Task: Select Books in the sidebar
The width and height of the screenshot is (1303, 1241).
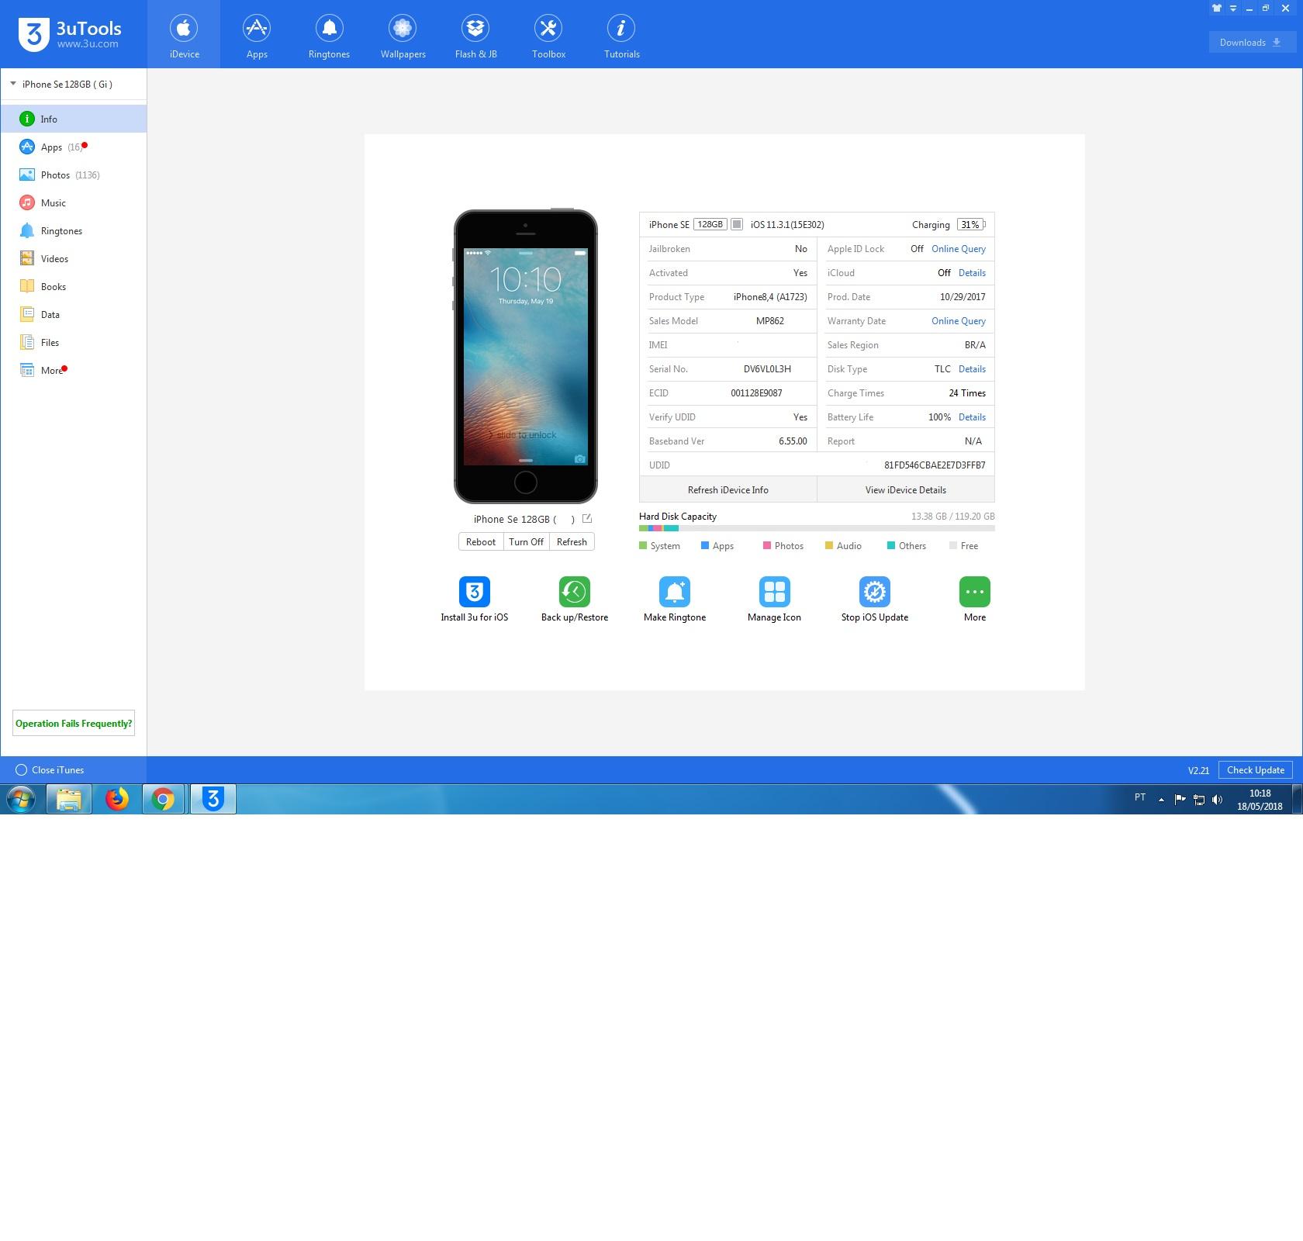Action: coord(74,286)
